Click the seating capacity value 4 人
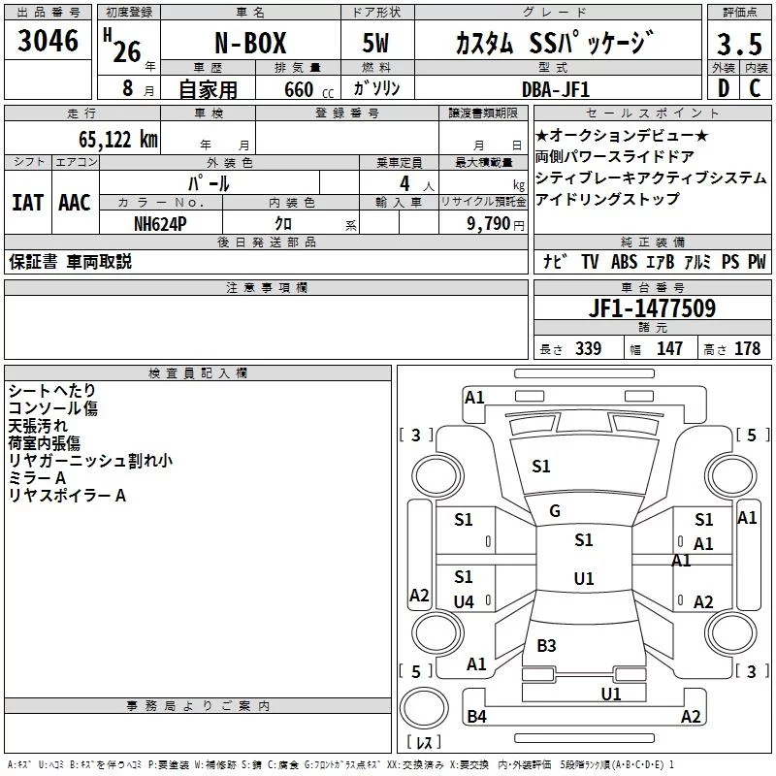776x776 pixels. point(416,184)
